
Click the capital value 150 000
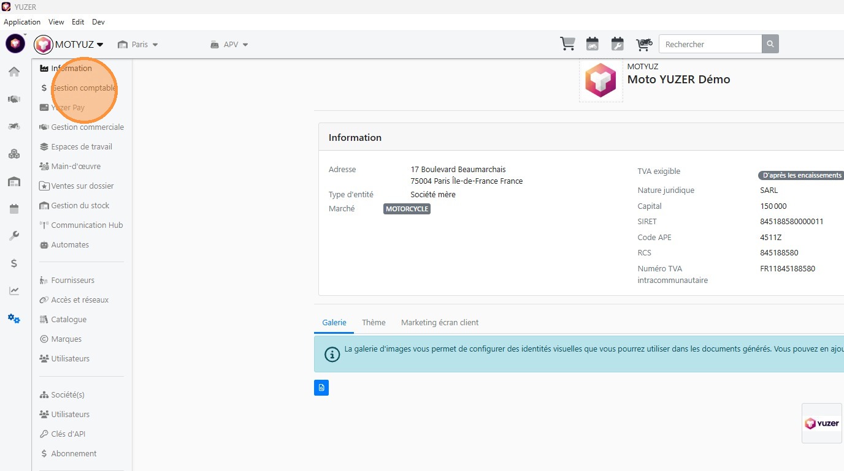pos(773,206)
